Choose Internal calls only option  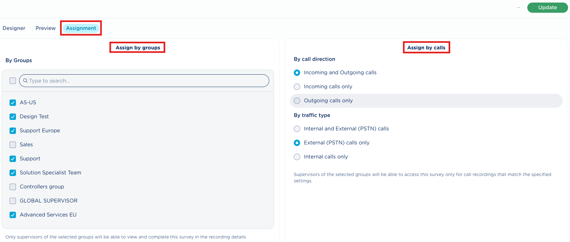[x=297, y=157]
